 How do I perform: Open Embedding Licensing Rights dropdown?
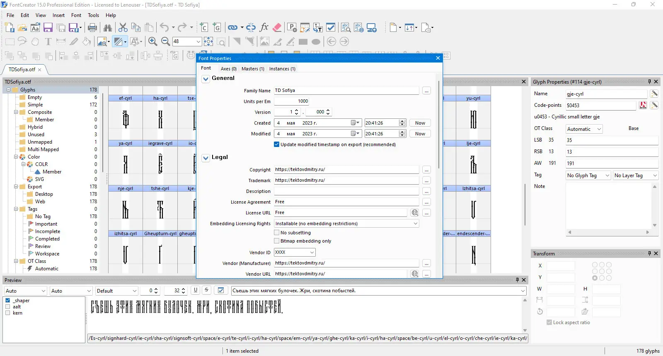coord(415,224)
